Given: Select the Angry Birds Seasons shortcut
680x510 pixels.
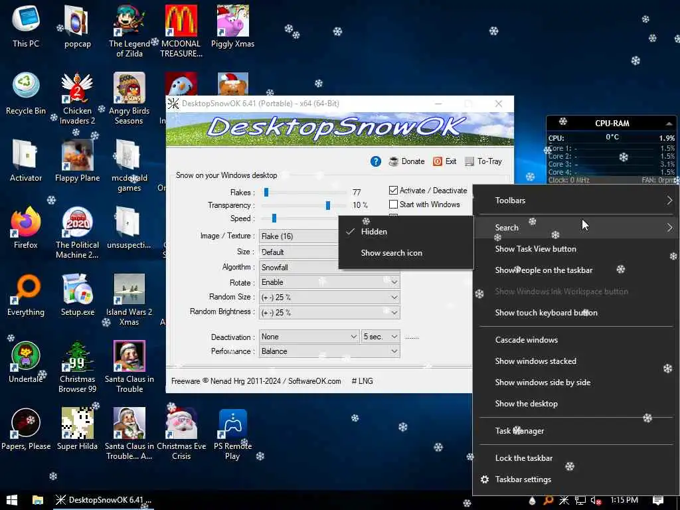Looking at the screenshot, I should coord(129,99).
